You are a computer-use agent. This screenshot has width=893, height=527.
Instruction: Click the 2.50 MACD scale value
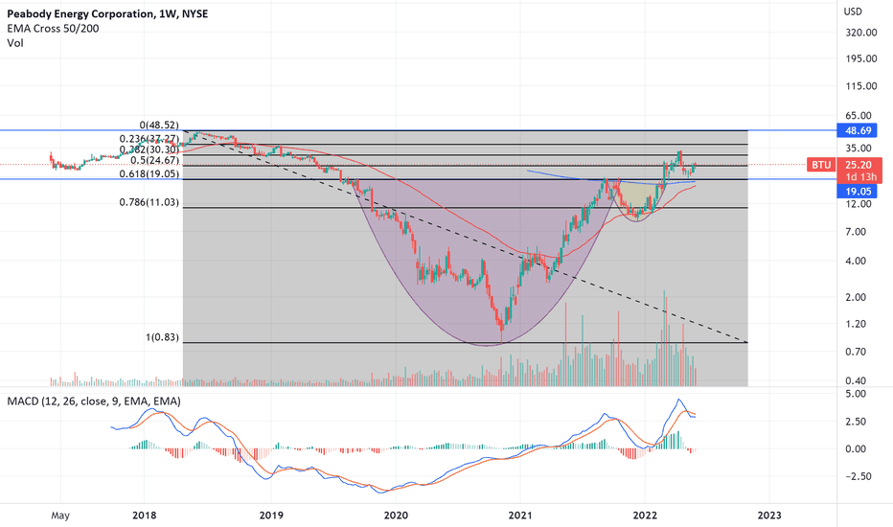tap(856, 422)
